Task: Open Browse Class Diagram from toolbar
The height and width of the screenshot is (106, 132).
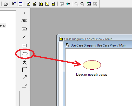Action: coord(28,4)
